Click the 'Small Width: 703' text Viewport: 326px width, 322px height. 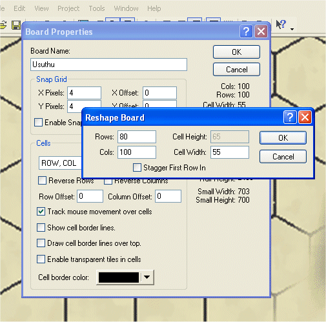[x=223, y=191]
